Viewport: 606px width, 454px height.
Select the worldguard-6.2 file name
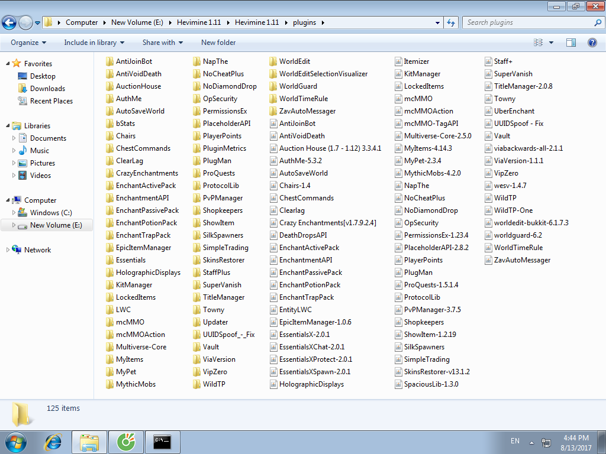coord(518,235)
